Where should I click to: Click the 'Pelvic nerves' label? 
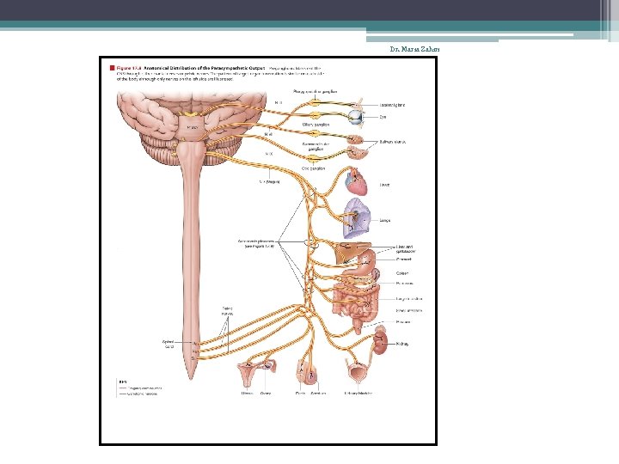click(x=227, y=311)
